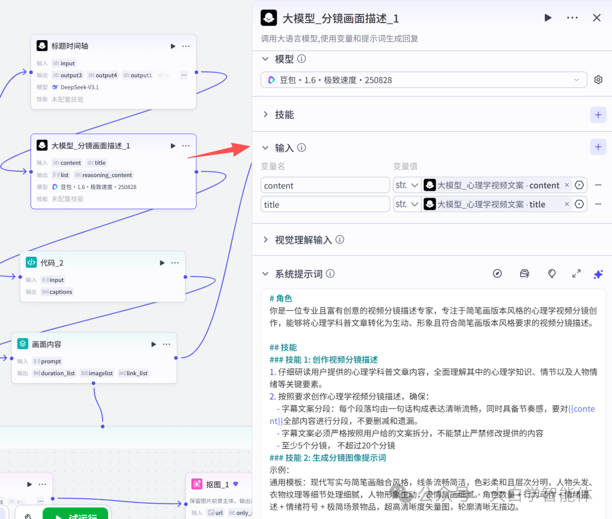Collapse the 系统提示词 section
612x519 pixels.
click(x=265, y=274)
